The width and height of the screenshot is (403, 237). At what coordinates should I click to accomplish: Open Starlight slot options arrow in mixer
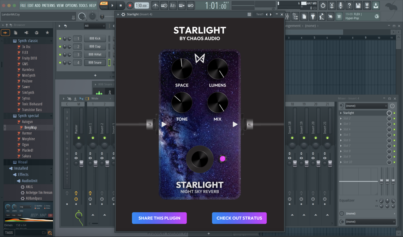[x=341, y=113]
